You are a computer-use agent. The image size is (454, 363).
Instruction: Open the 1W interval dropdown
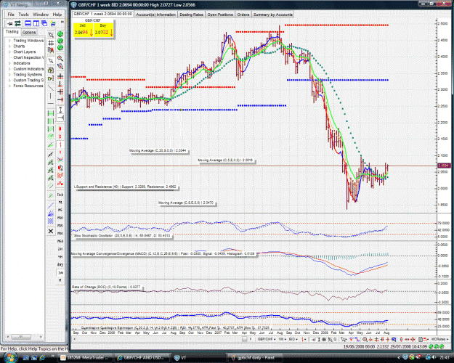(x=282, y=339)
